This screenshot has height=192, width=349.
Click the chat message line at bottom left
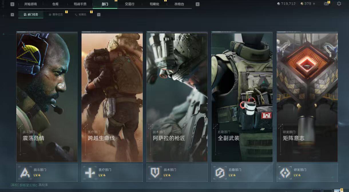click(x=29, y=185)
